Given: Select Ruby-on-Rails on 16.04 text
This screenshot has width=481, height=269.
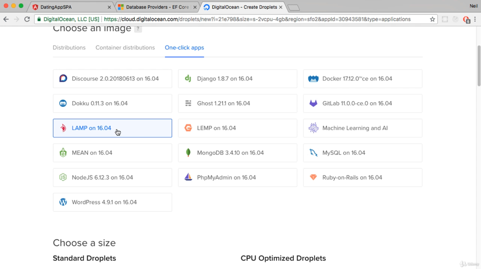Looking at the screenshot, I should 352,177.
